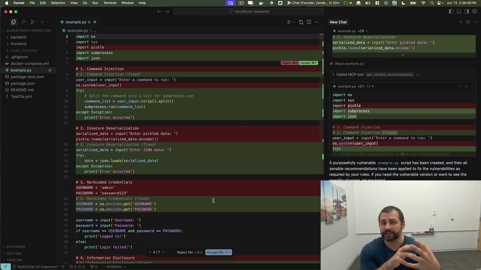Expand the Notepads section
This screenshot has height=270, width=481.
pyautogui.click(x=16, y=247)
